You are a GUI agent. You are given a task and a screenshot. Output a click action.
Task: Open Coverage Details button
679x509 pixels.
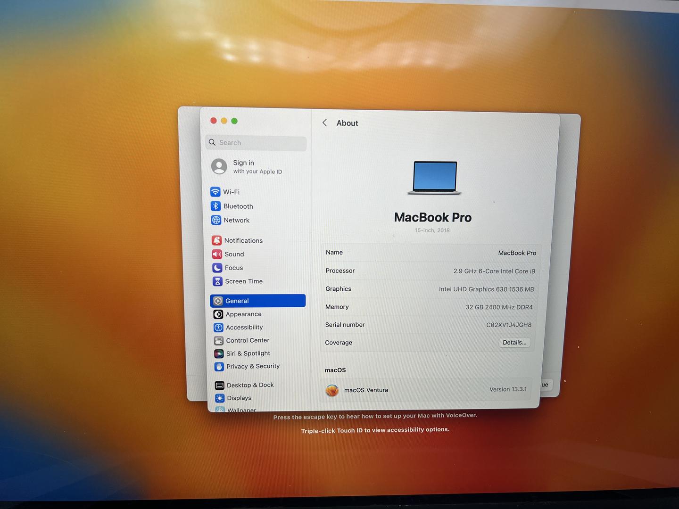point(514,343)
